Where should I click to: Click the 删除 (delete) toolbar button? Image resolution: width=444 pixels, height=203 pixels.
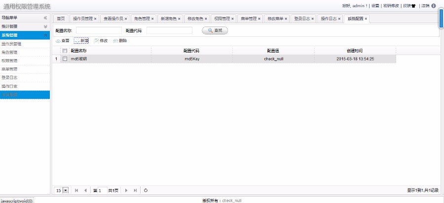click(x=120, y=41)
